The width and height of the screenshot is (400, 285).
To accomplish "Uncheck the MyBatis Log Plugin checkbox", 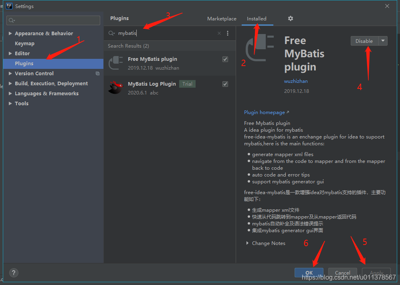I will point(225,84).
